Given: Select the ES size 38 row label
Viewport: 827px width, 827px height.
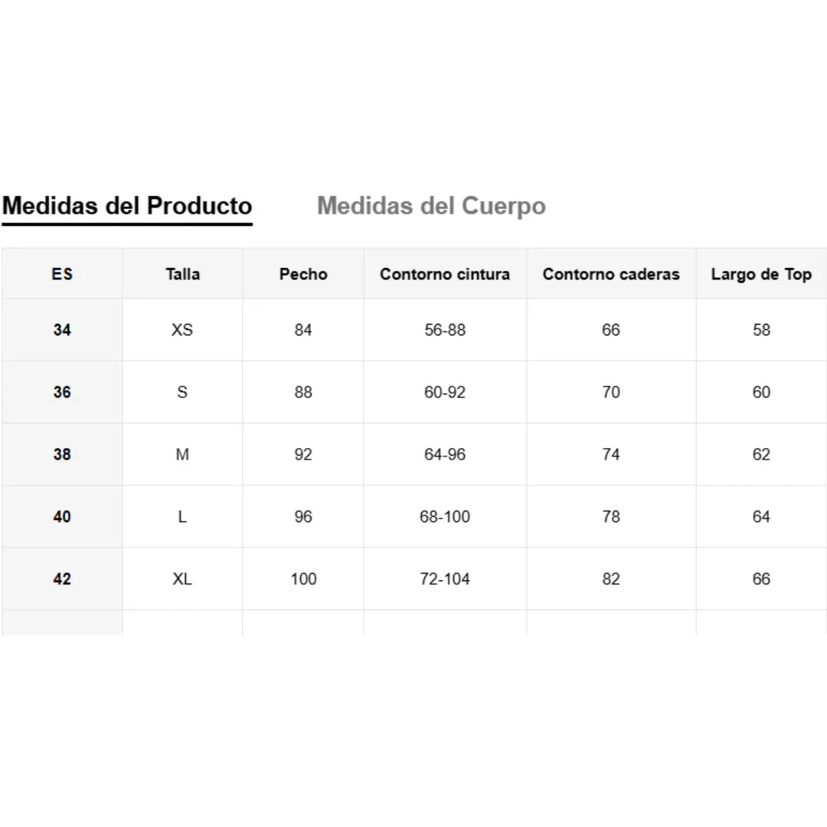Looking at the screenshot, I should (x=62, y=454).
